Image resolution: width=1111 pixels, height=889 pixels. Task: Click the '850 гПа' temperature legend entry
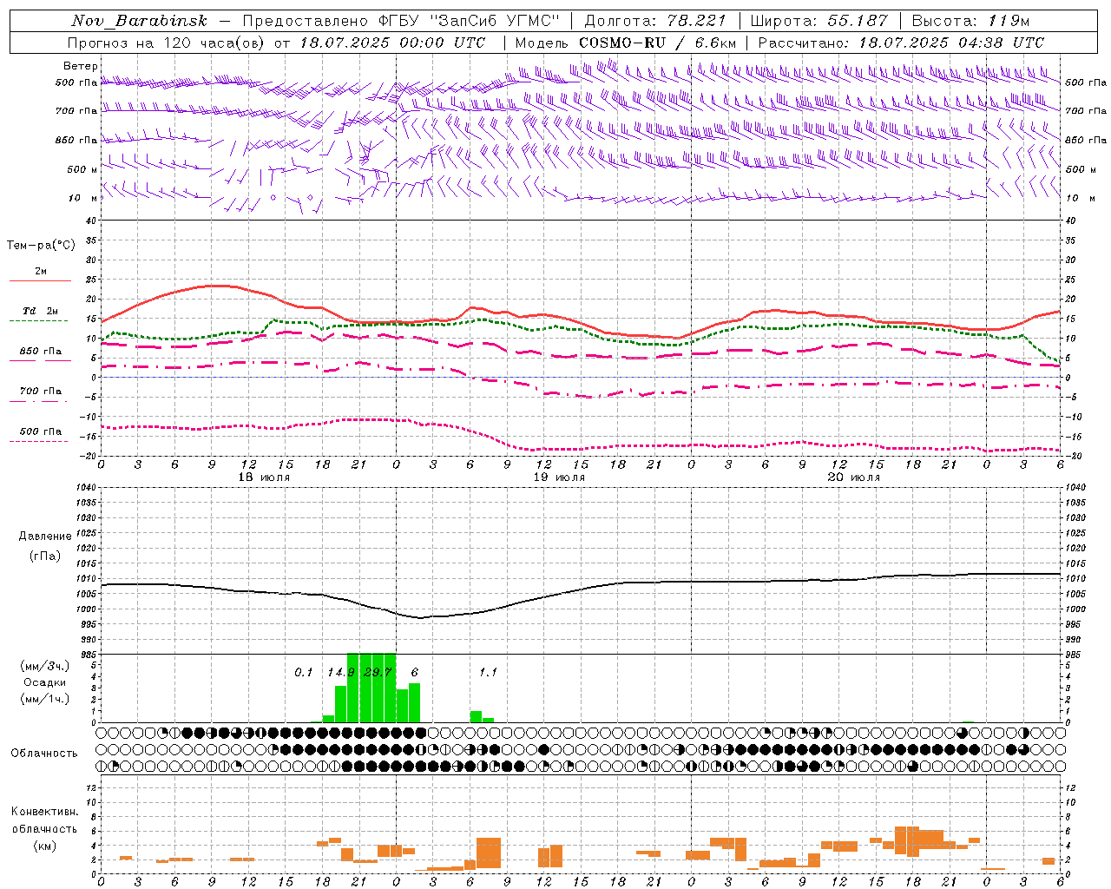pyautogui.click(x=40, y=352)
